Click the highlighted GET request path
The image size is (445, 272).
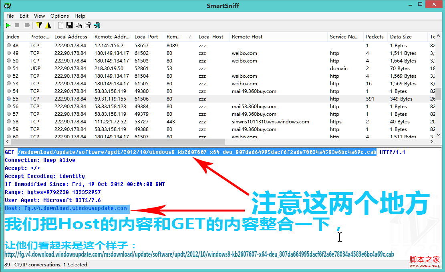[197, 152]
